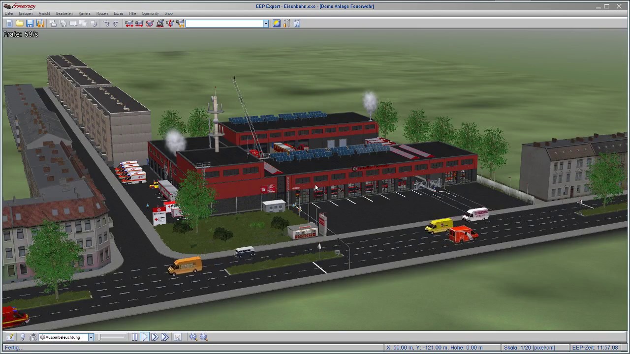The height and width of the screenshot is (354, 630).
Task: Click the edit pencil icon at bottom-left
Action: tap(10, 337)
